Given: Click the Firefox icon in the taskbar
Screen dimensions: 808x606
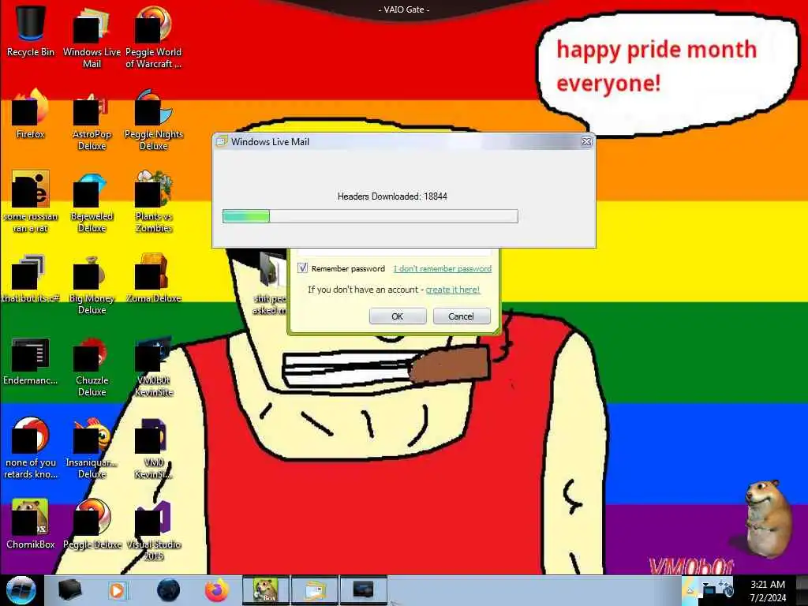Looking at the screenshot, I should (x=217, y=590).
